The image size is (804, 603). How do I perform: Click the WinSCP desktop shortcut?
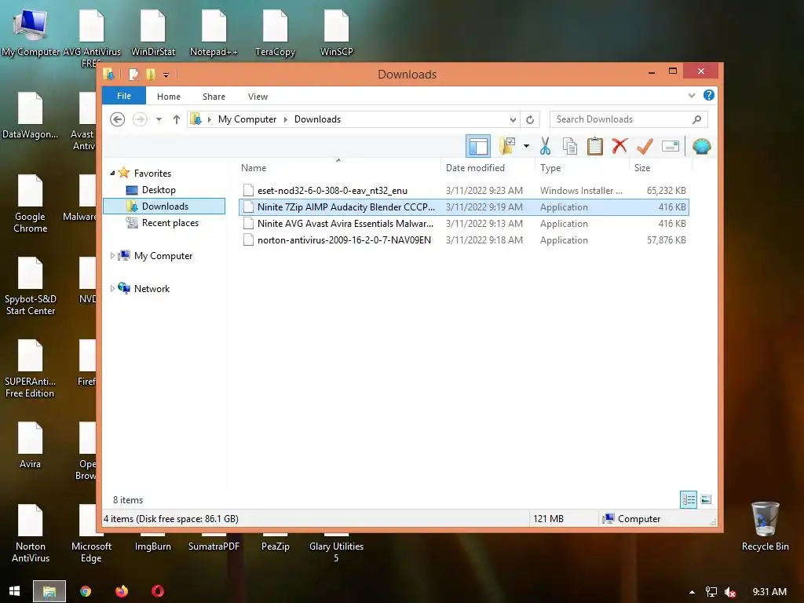(x=336, y=33)
